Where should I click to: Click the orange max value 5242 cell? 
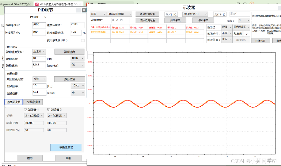pyautogui.click(x=120, y=32)
